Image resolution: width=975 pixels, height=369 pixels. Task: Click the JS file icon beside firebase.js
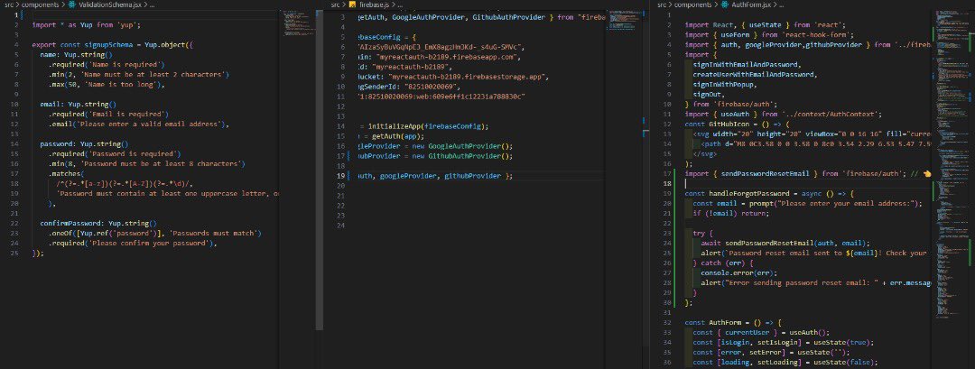point(353,5)
